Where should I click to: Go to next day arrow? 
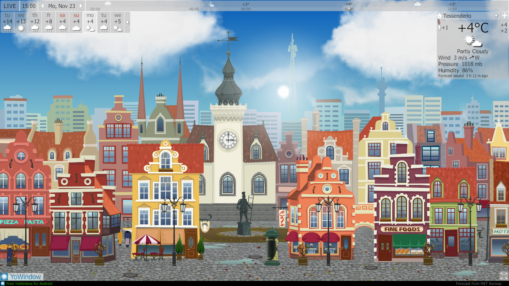(81, 6)
